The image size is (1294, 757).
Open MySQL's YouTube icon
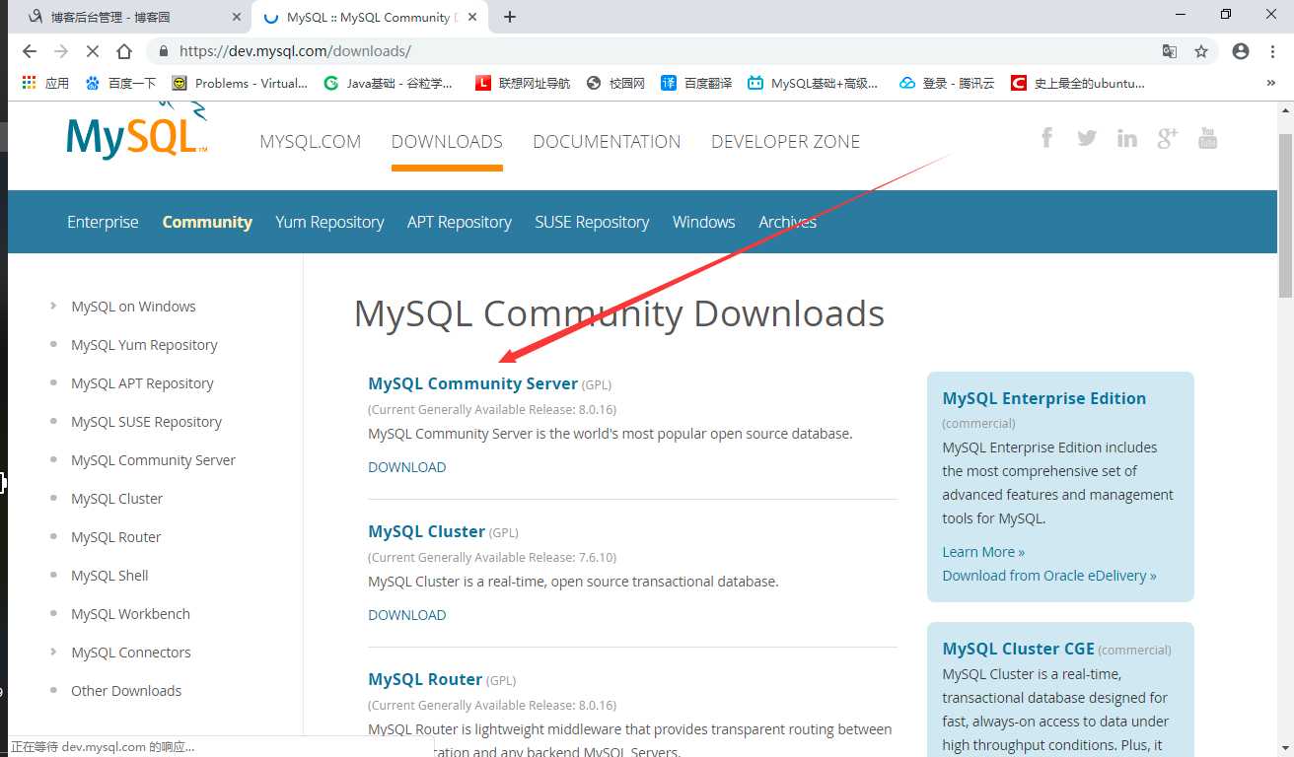coord(1207,138)
